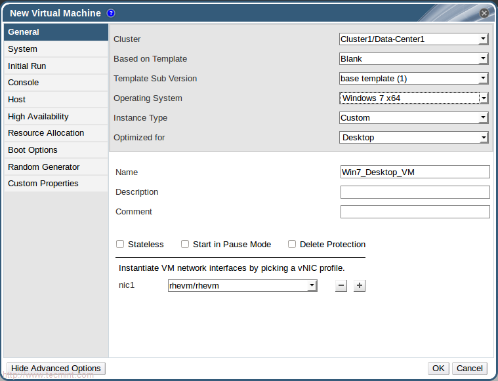This screenshot has width=498, height=381.
Task: Enable the Stateless checkbox
Action: coord(120,245)
